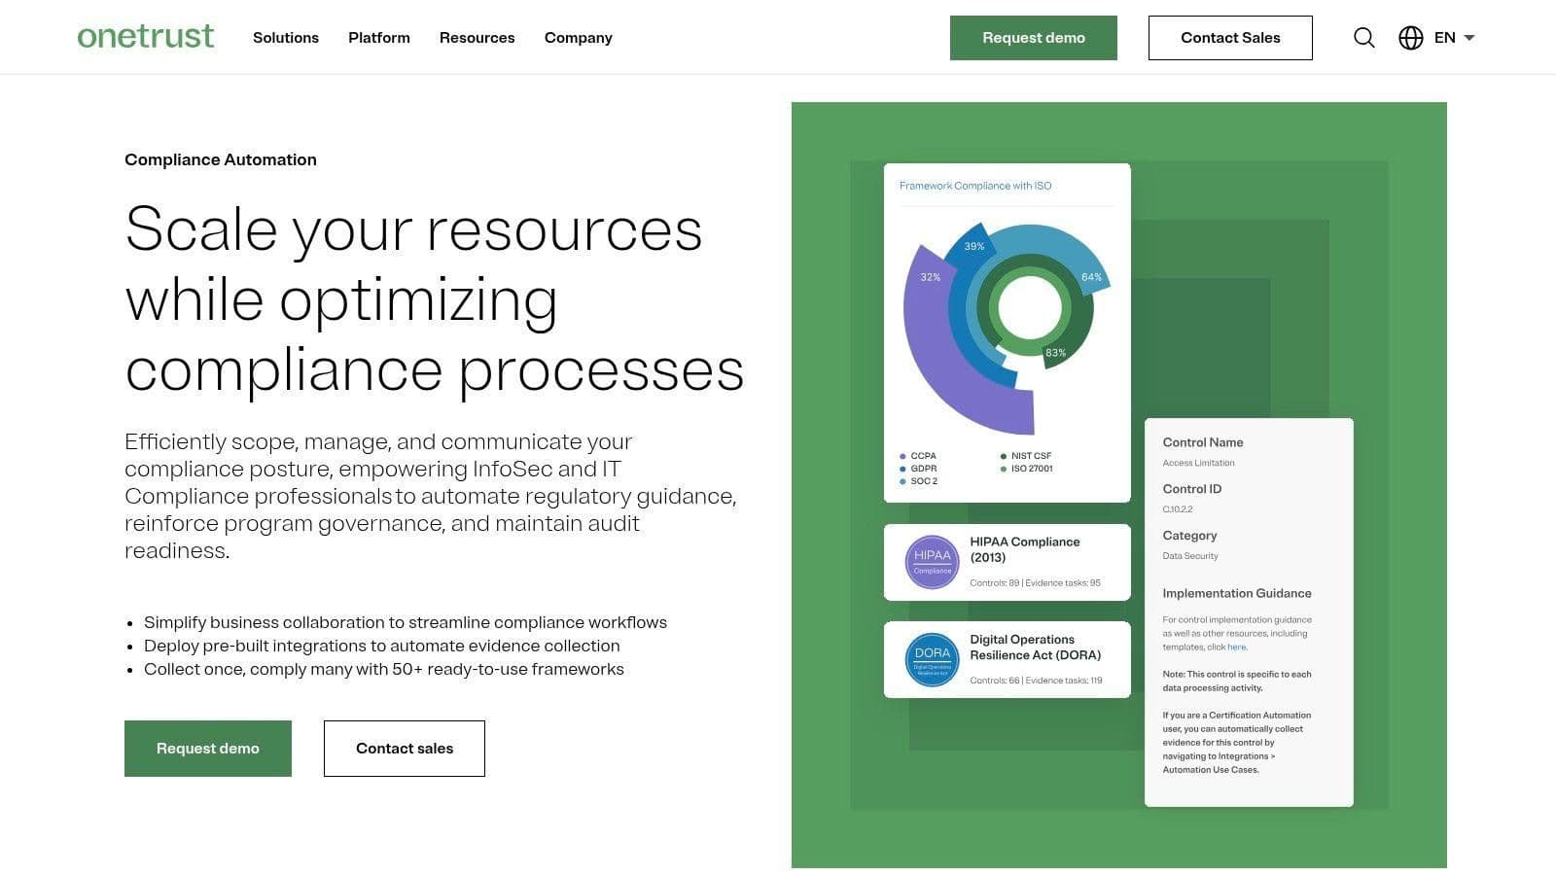
Task: Click the CCPA legend dot
Action: click(x=902, y=456)
